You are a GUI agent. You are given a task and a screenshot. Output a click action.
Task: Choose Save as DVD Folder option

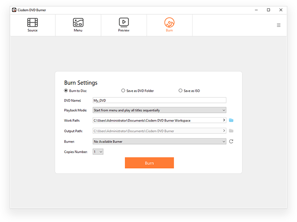coord(123,91)
